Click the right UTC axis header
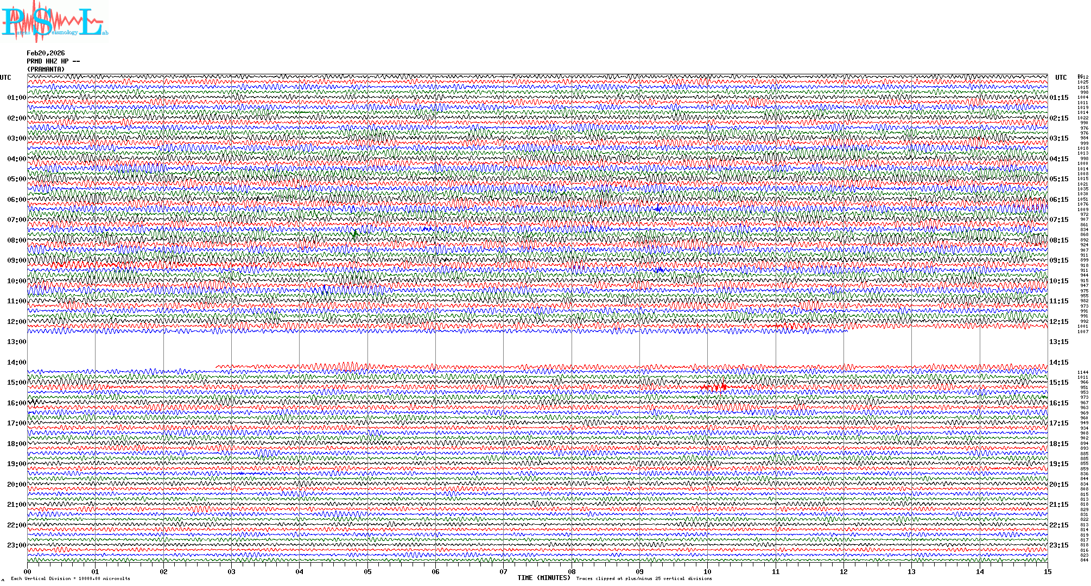1091x586 pixels. (1061, 78)
